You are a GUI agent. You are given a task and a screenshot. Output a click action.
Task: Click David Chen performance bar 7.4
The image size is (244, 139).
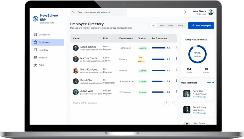coord(159,81)
